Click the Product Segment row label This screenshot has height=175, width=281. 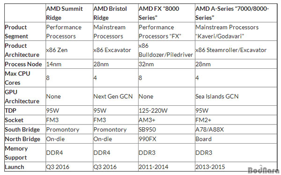pos(16,32)
